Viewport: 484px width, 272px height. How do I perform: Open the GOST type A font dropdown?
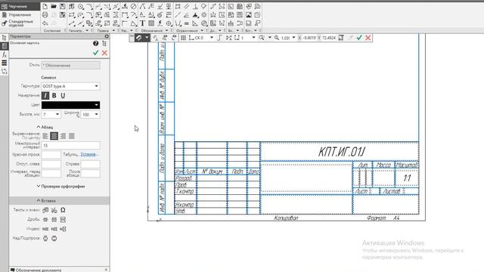(70, 86)
